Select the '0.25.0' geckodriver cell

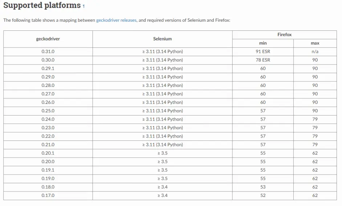coord(48,111)
